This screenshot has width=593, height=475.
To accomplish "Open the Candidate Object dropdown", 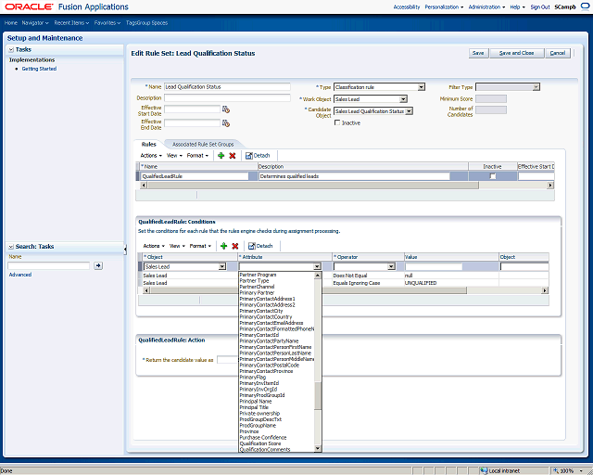I will [409, 111].
